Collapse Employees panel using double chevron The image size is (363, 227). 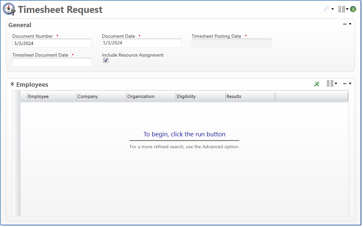tap(12, 84)
